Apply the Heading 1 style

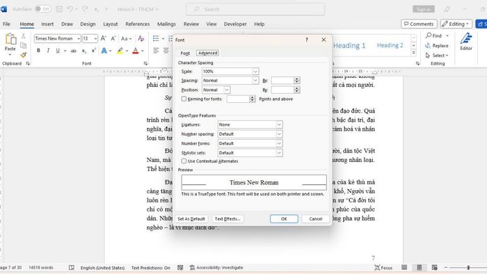pos(349,46)
